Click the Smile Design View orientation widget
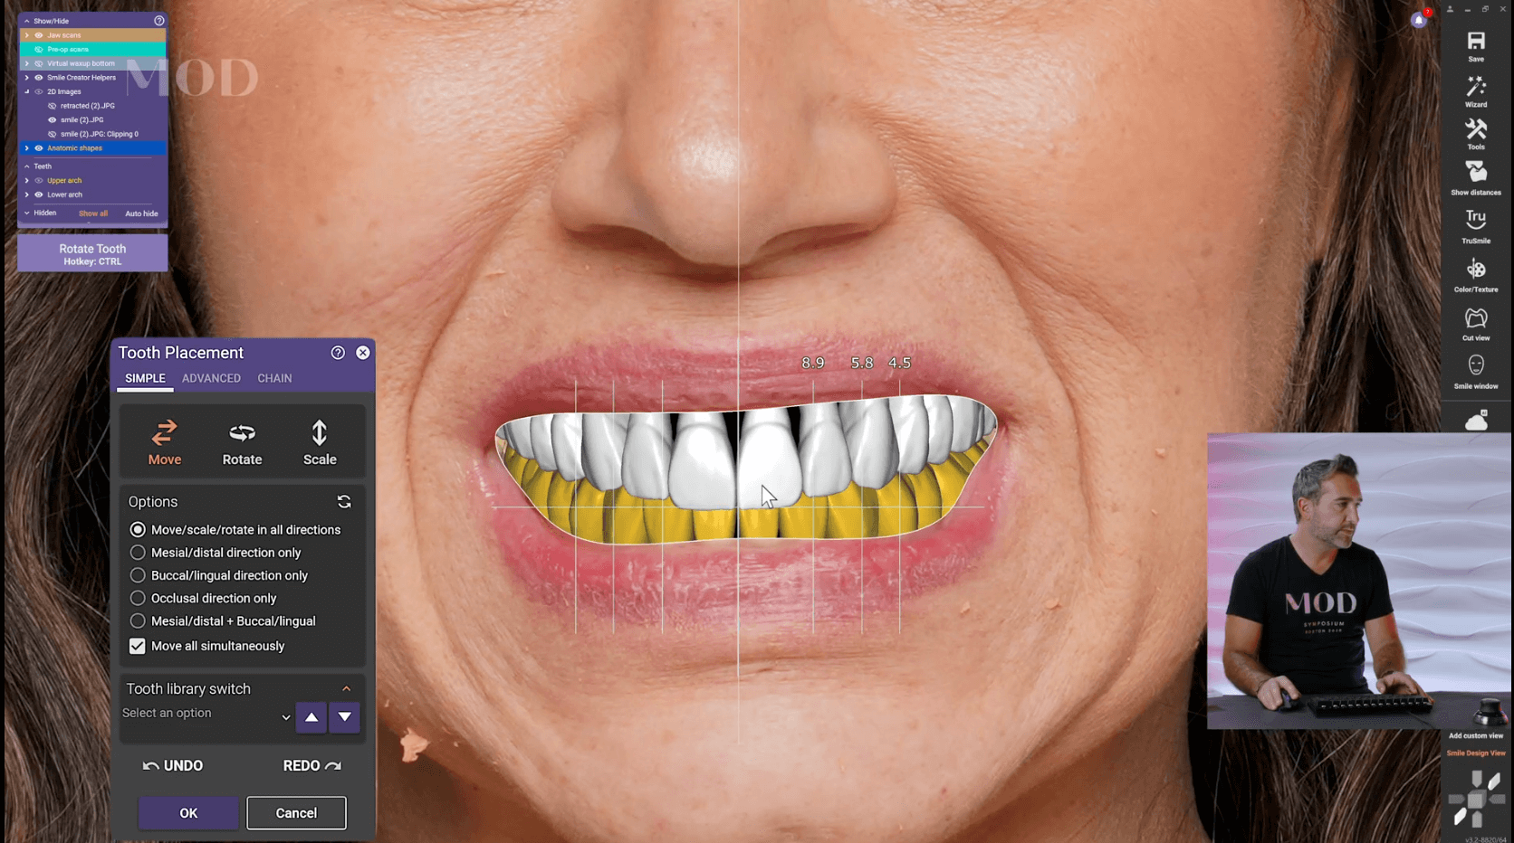The image size is (1514, 843). [1476, 799]
